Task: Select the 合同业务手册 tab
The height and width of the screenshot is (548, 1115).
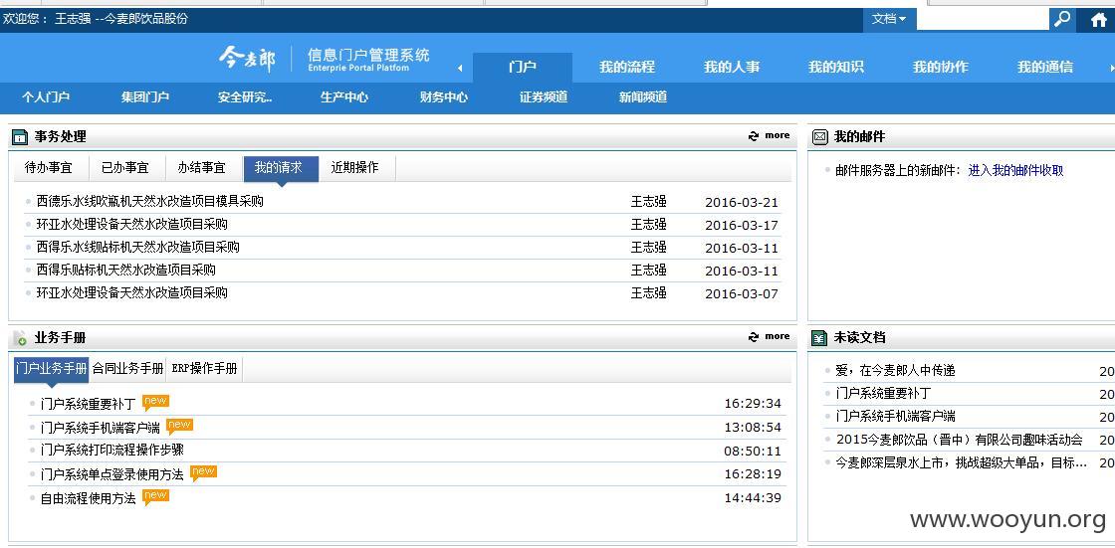Action: pyautogui.click(x=128, y=368)
